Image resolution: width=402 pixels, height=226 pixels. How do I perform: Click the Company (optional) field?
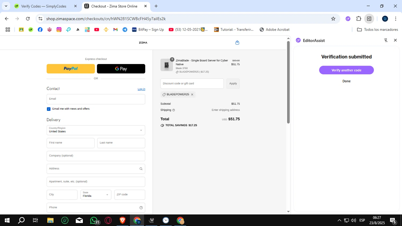(96, 156)
